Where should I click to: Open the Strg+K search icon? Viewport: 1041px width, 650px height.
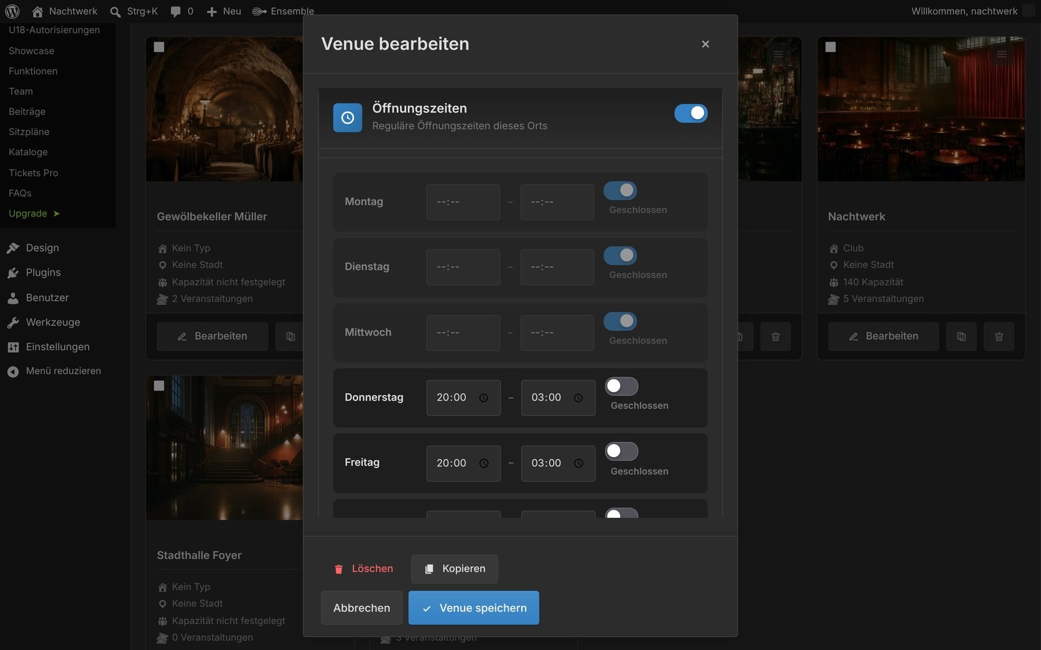pos(115,11)
